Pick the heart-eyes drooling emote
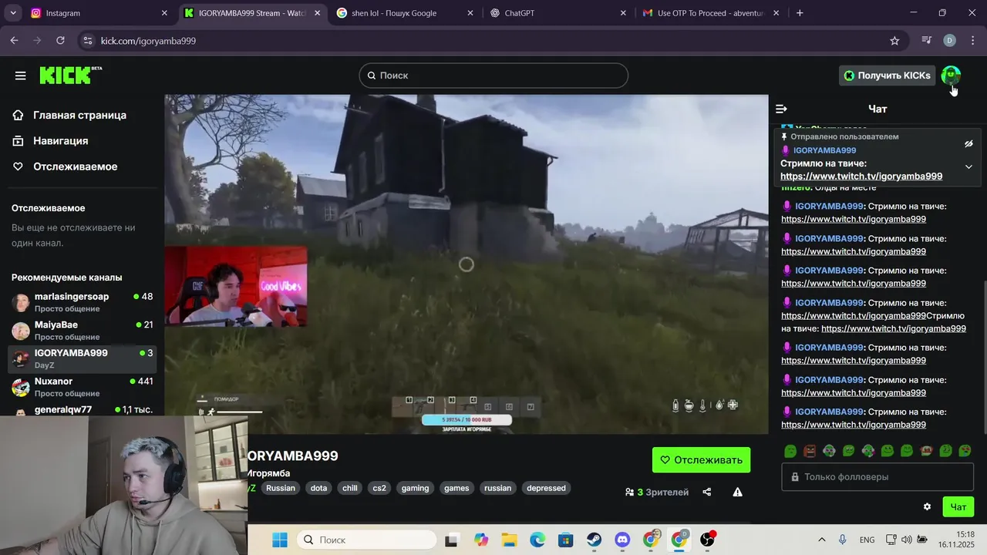This screenshot has height=555, width=987. pyautogui.click(x=965, y=451)
